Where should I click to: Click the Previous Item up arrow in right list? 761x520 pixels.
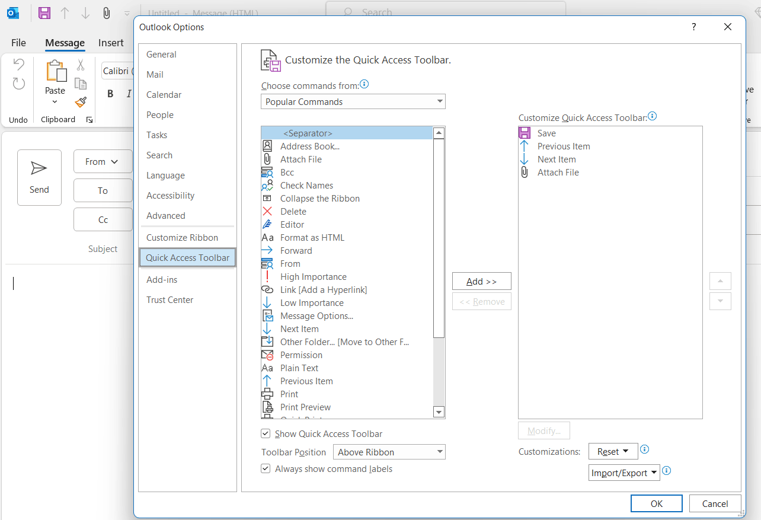(x=525, y=146)
